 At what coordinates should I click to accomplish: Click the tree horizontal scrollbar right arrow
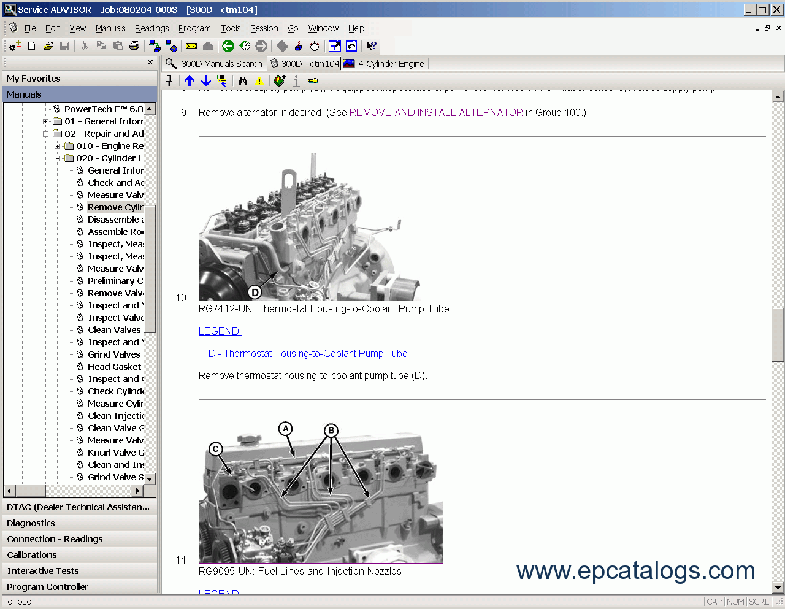138,491
